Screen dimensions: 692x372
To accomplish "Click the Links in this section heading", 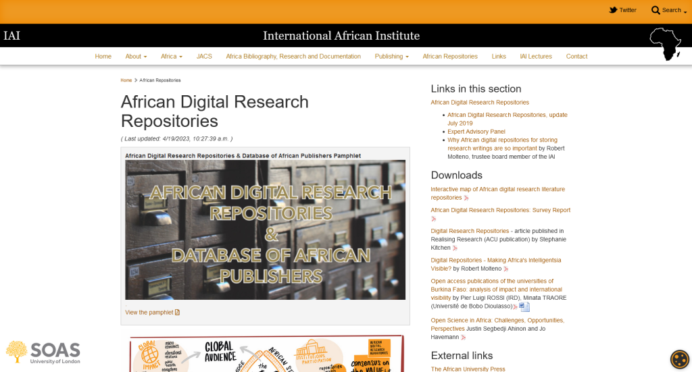I will point(476,89).
